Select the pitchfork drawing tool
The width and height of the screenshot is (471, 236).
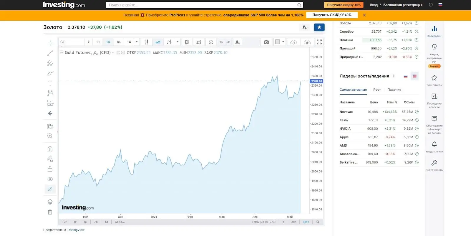50,63
